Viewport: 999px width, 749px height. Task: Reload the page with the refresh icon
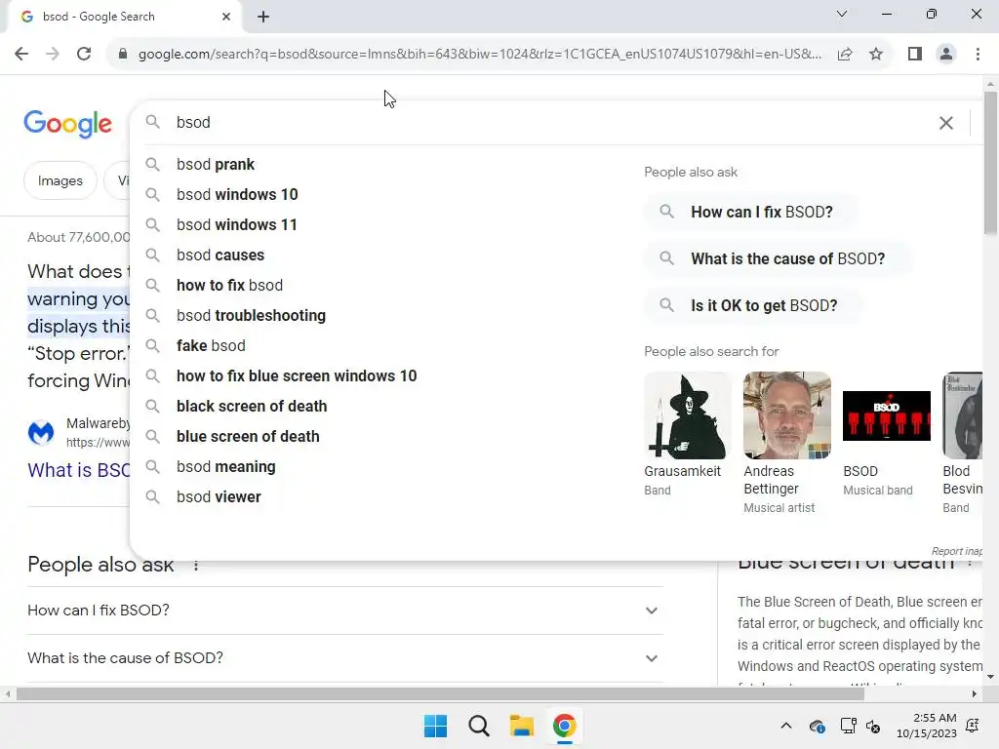click(x=84, y=54)
